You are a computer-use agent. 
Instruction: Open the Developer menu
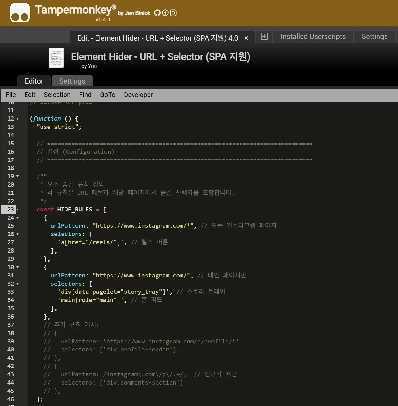pos(138,95)
